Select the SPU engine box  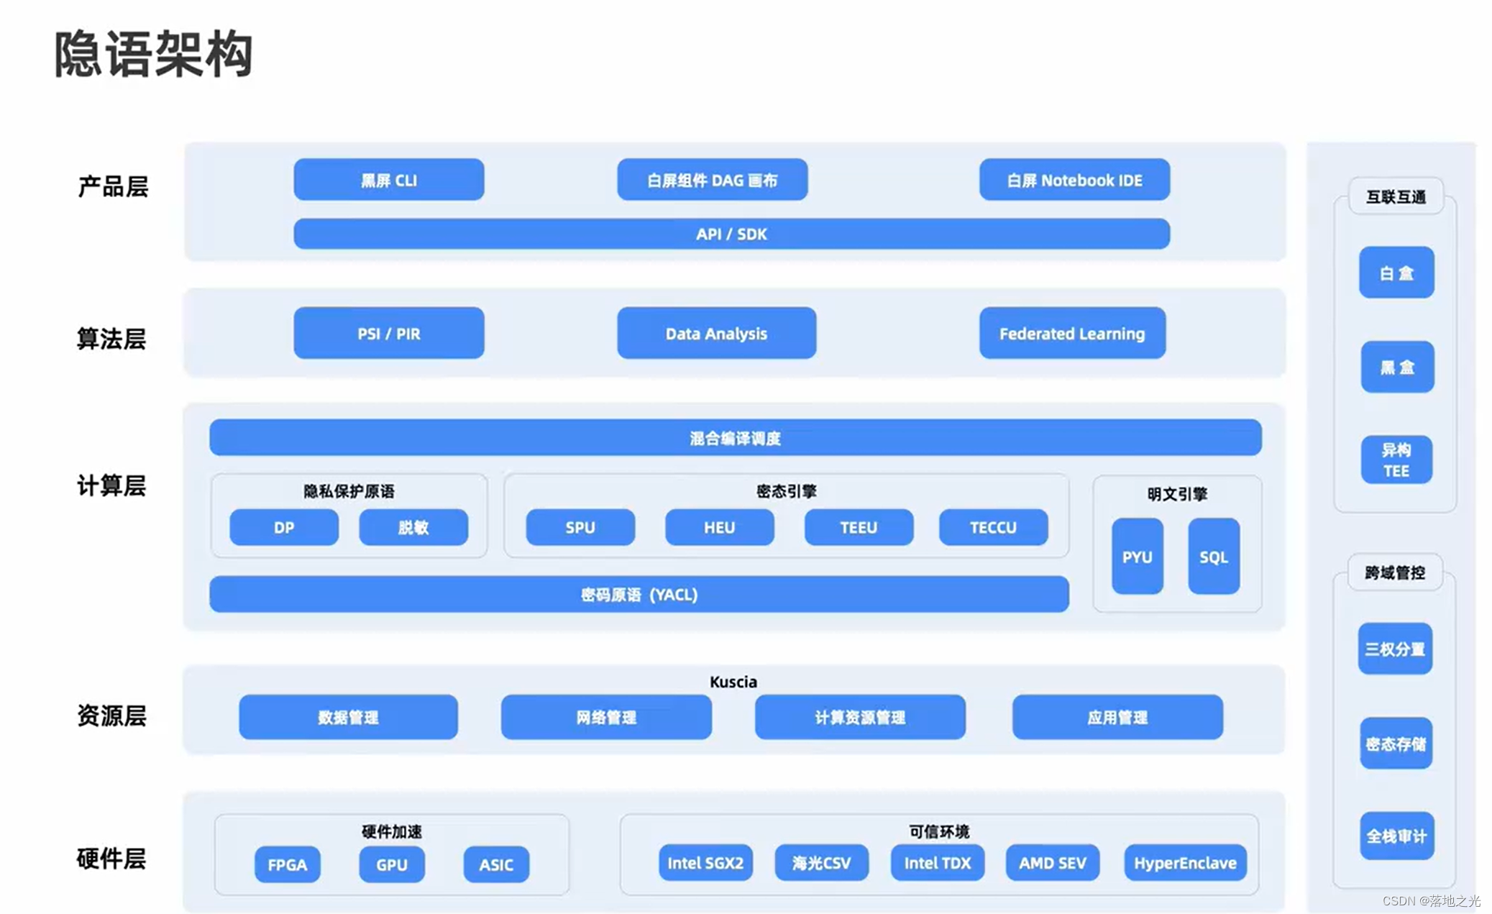pyautogui.click(x=580, y=527)
